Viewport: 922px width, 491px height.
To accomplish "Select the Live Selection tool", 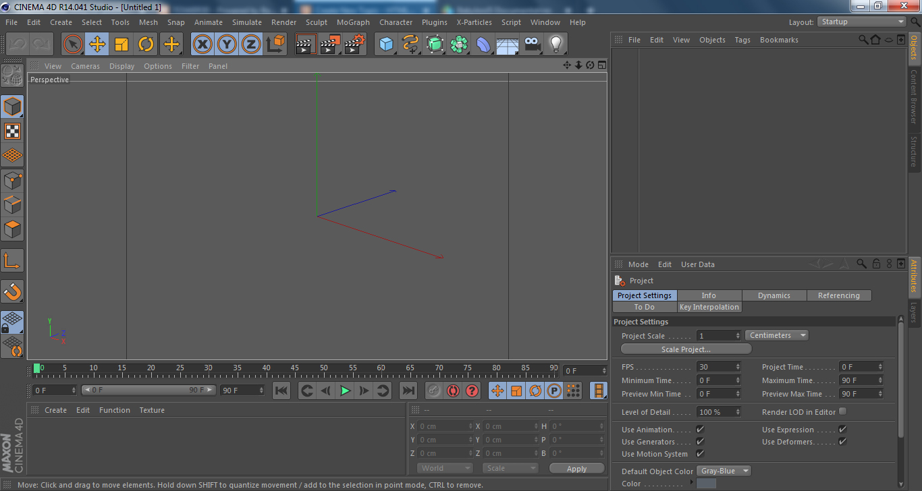I will pos(73,45).
